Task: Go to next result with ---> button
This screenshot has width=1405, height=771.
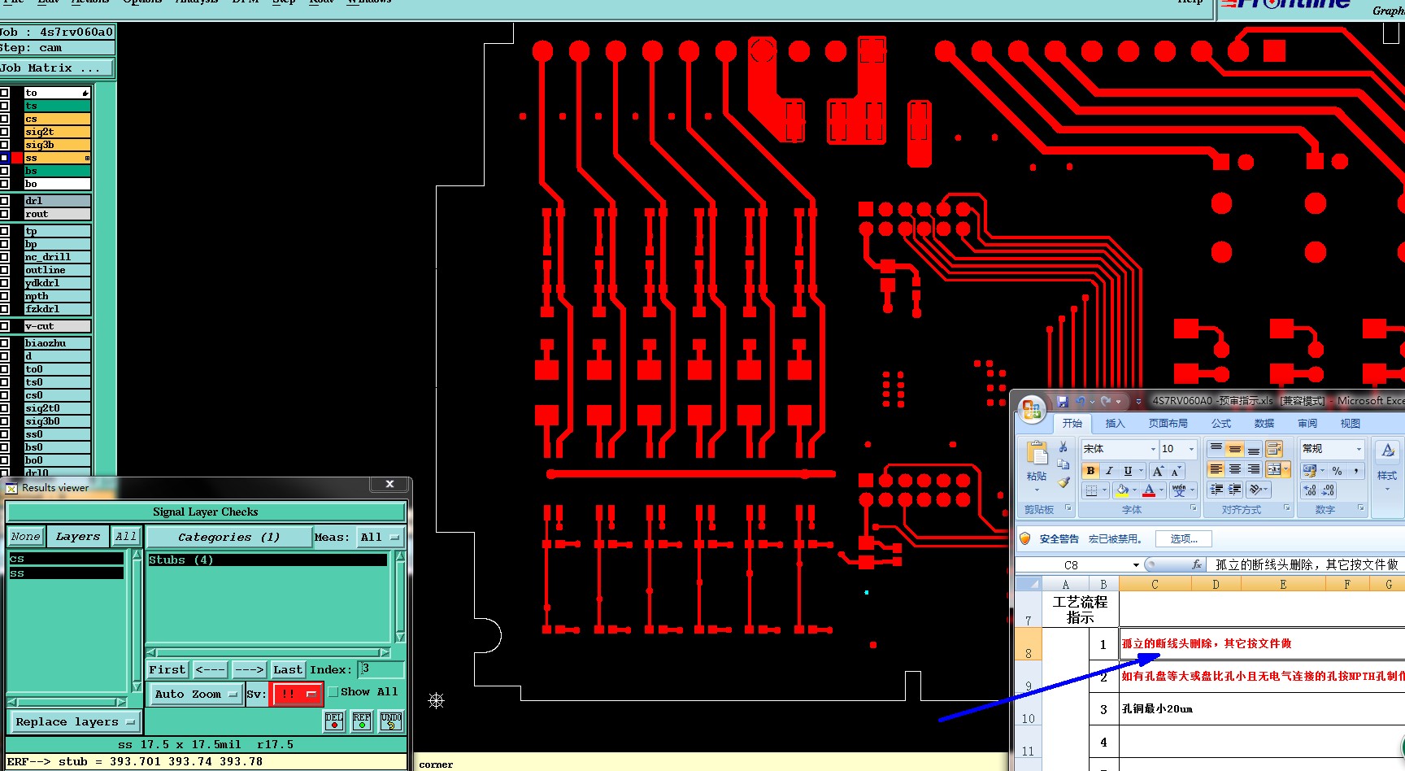Action: (249, 669)
